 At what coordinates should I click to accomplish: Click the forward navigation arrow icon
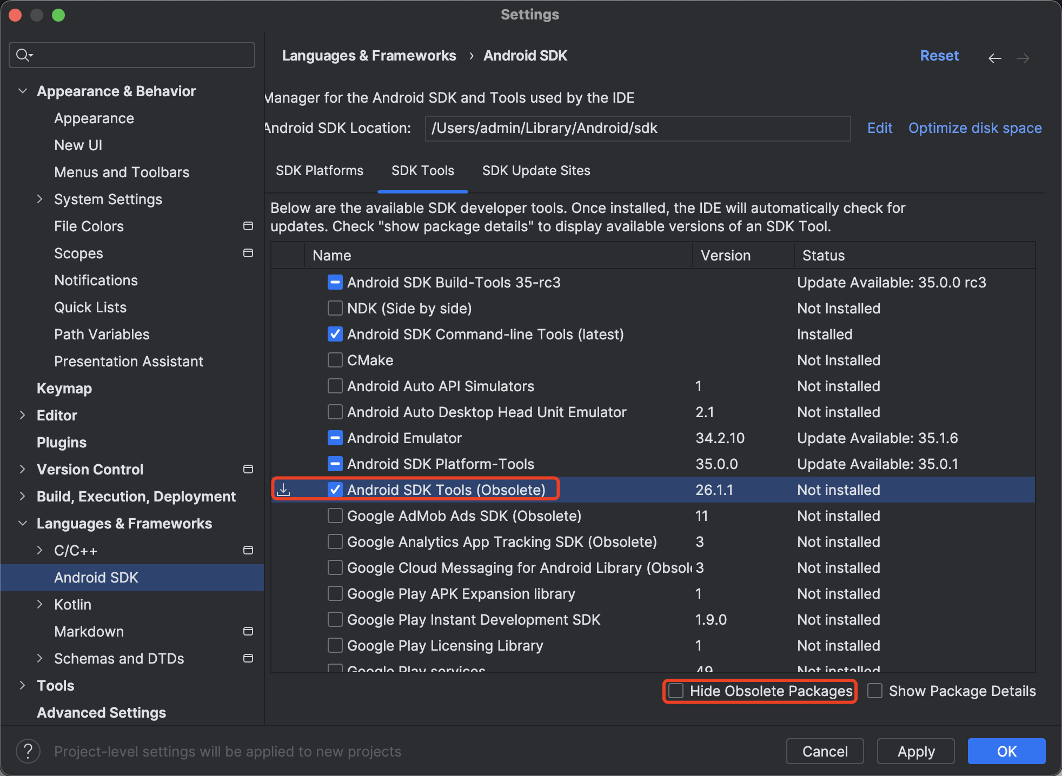(x=1023, y=58)
